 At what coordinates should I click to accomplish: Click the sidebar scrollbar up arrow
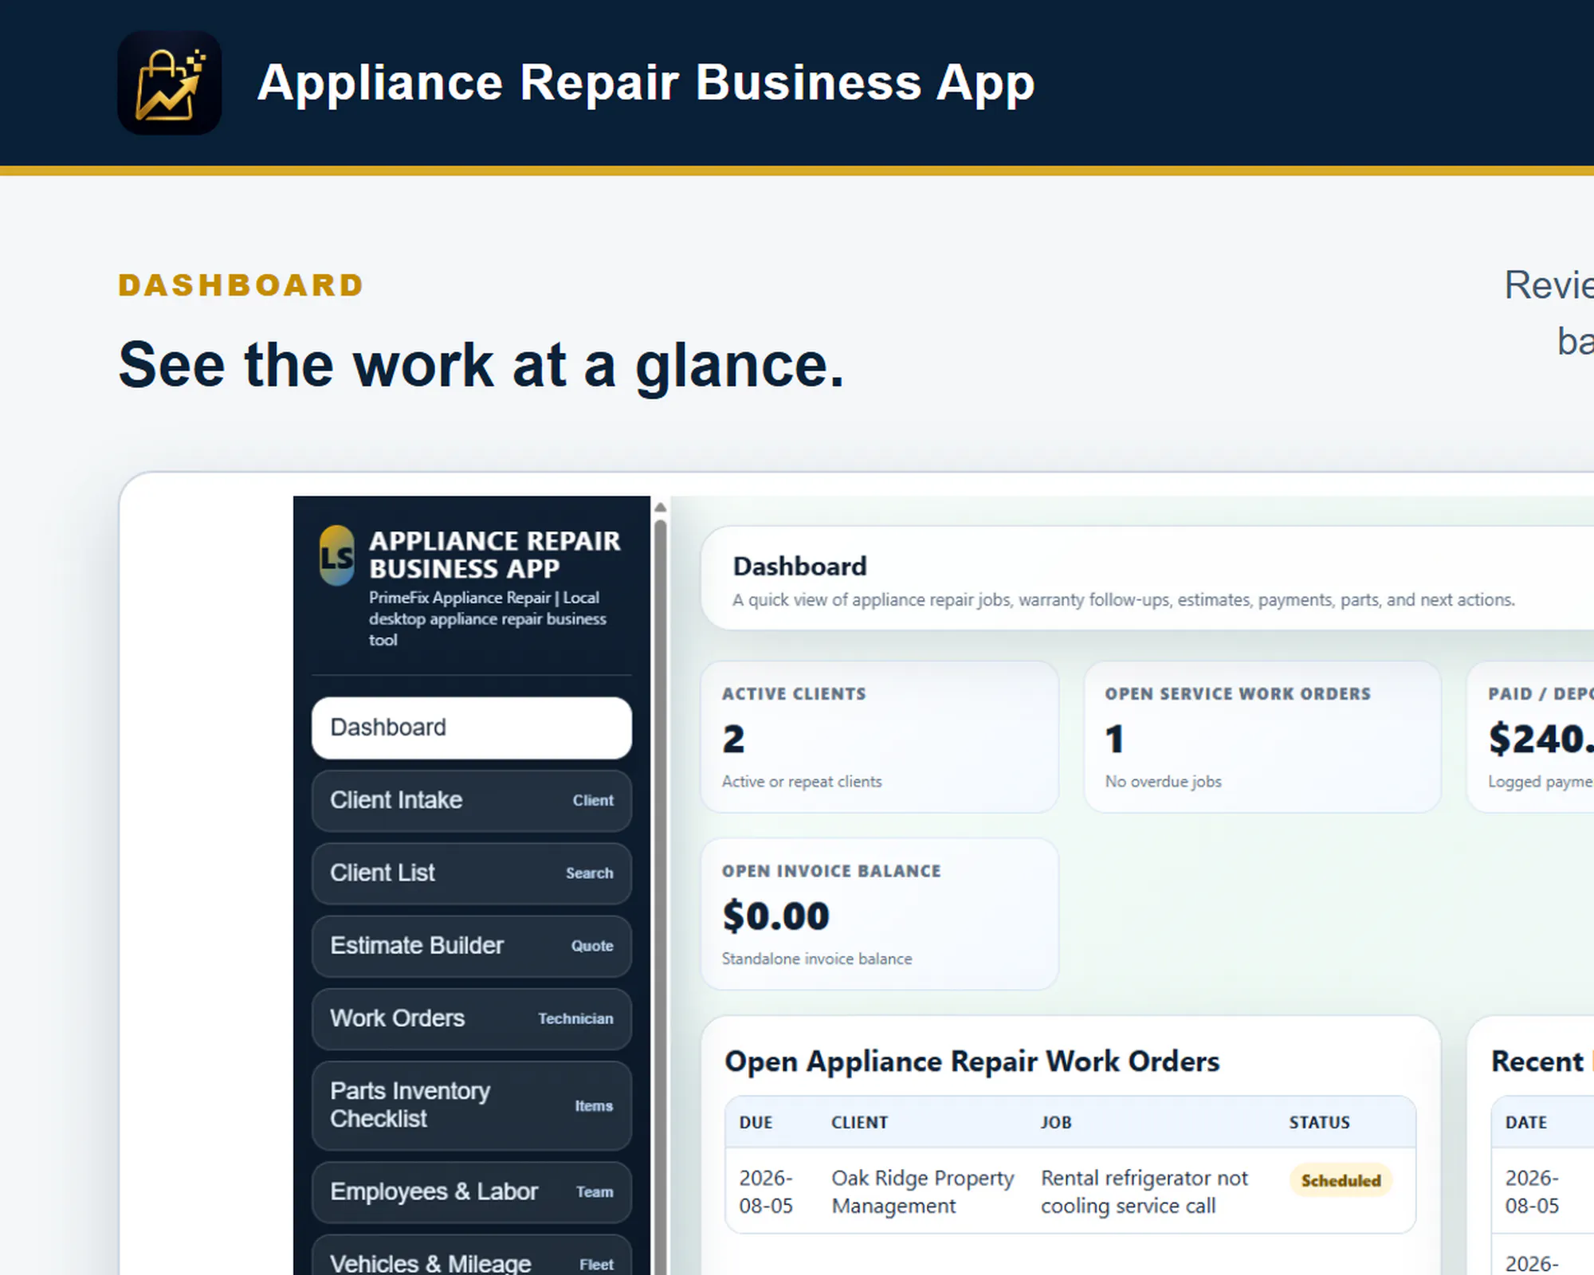[660, 507]
